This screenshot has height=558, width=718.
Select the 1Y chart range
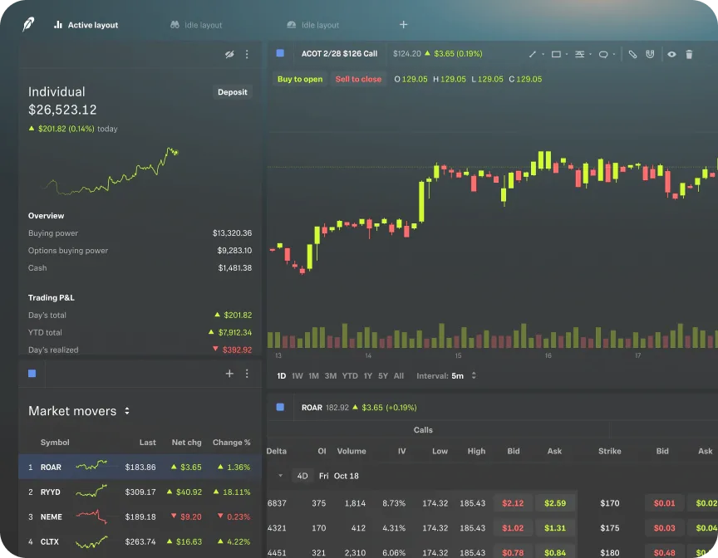(367, 375)
